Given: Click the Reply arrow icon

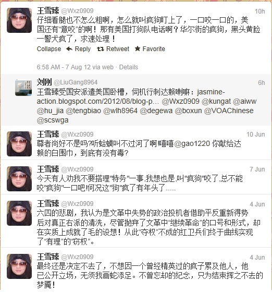Looking at the screenshot, I should [x=69, y=49].
